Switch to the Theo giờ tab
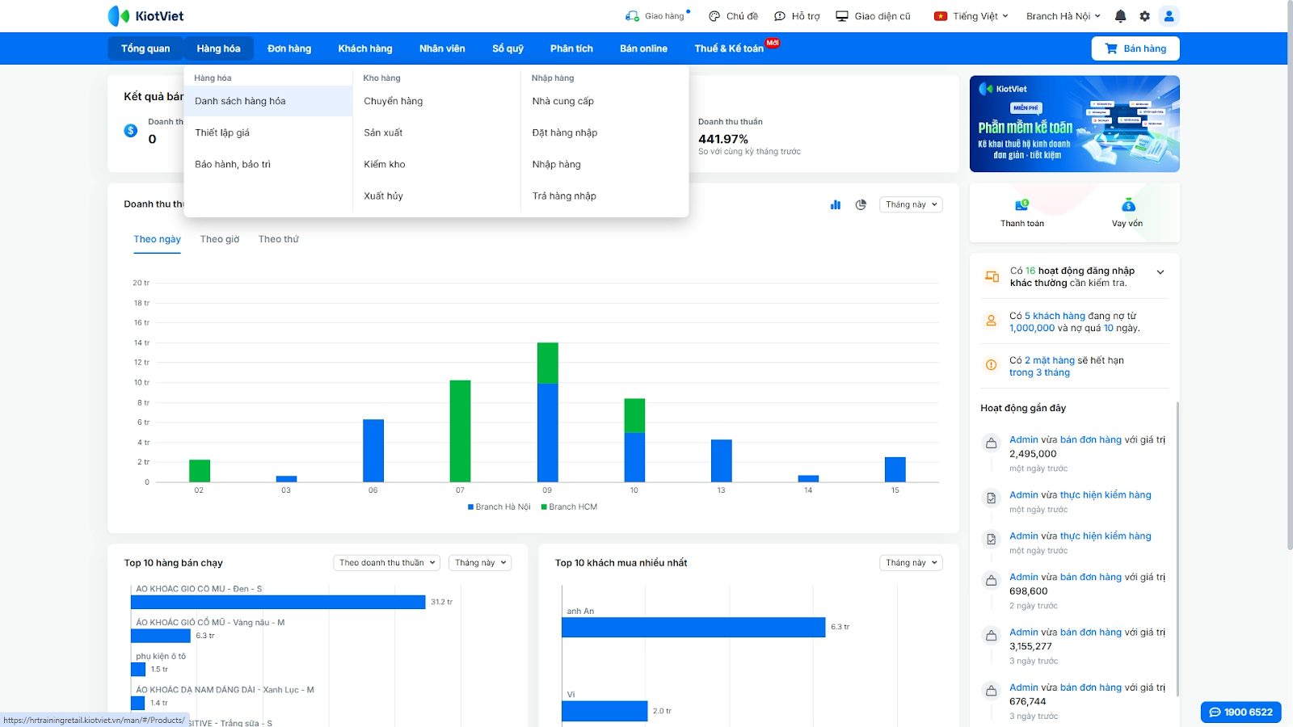 [220, 239]
